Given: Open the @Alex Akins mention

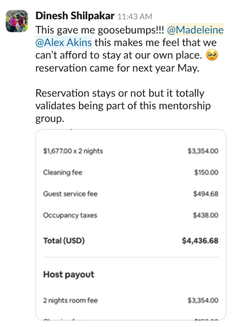Looking at the screenshot, I should (x=63, y=42).
